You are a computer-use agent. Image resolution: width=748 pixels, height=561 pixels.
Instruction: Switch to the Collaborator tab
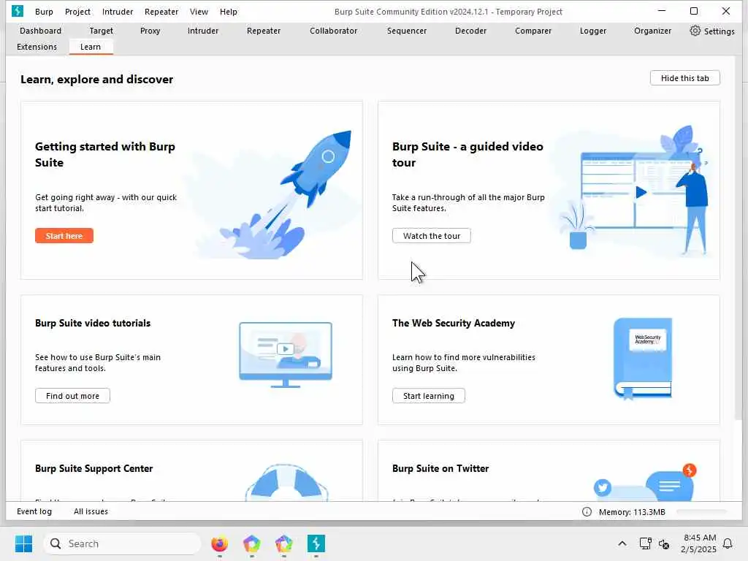coord(333,31)
